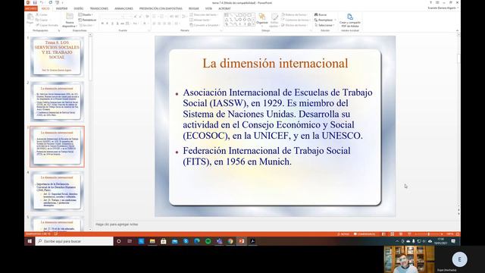
Task: Open File Explorer from the taskbar
Action: (x=152, y=241)
